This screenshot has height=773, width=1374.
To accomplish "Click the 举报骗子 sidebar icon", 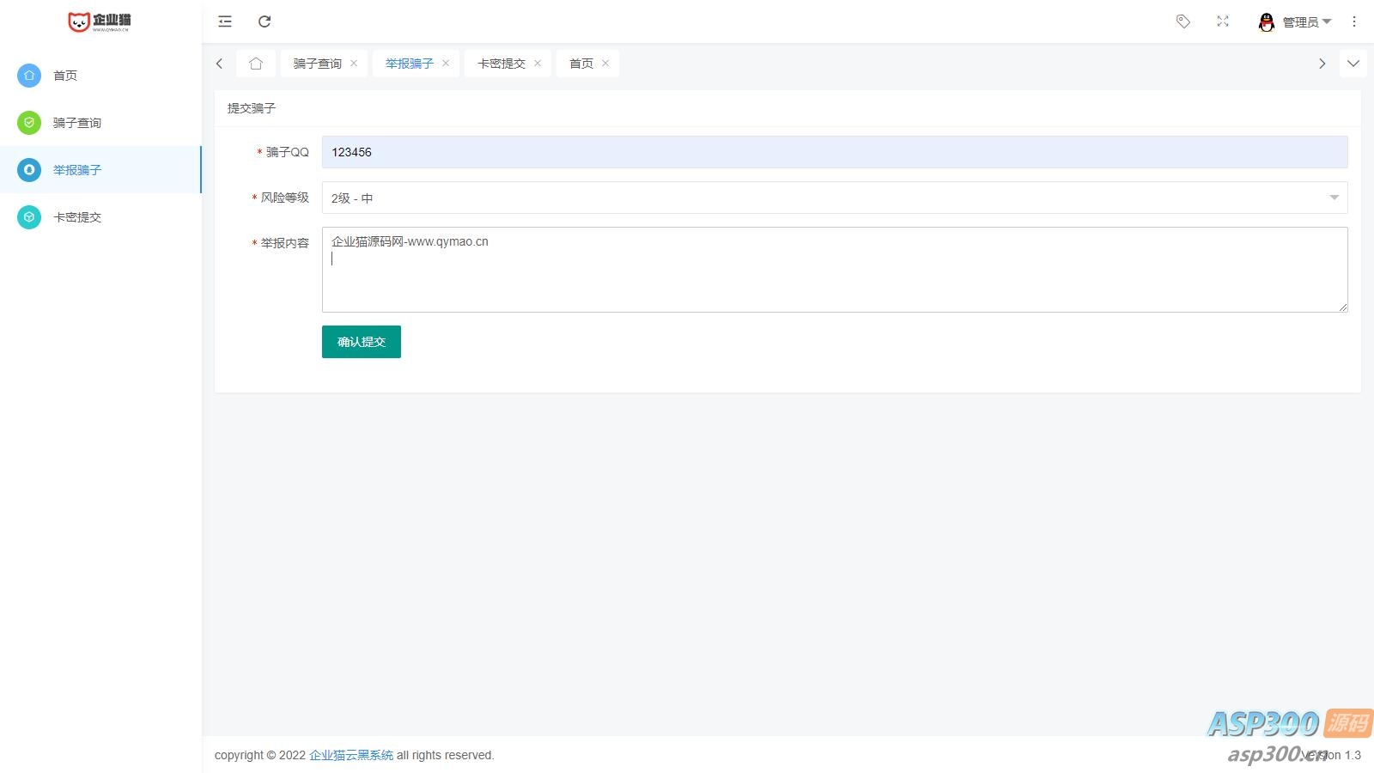I will (x=29, y=170).
